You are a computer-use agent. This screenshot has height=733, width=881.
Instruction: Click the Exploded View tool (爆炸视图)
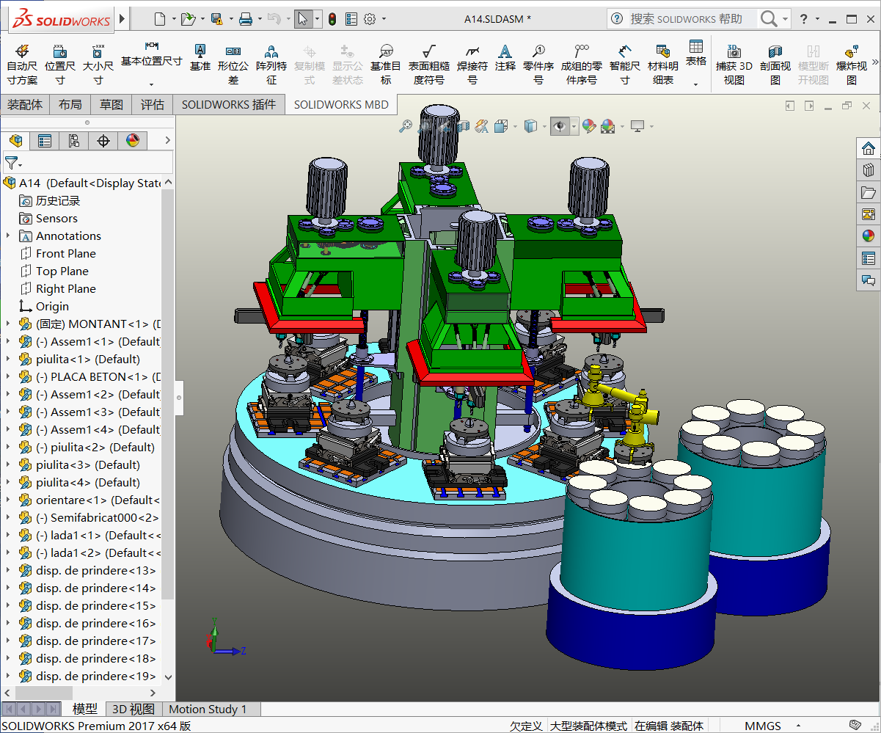click(852, 64)
